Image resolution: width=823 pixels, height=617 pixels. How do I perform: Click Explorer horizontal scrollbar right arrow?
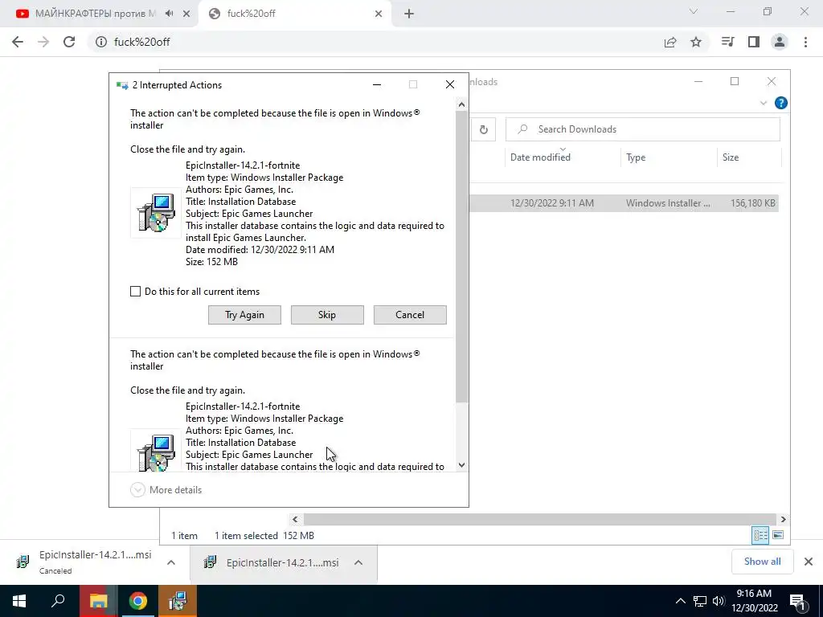(x=783, y=519)
